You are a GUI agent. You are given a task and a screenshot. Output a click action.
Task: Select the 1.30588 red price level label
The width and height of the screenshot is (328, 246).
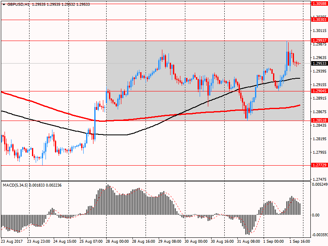point(319,4)
